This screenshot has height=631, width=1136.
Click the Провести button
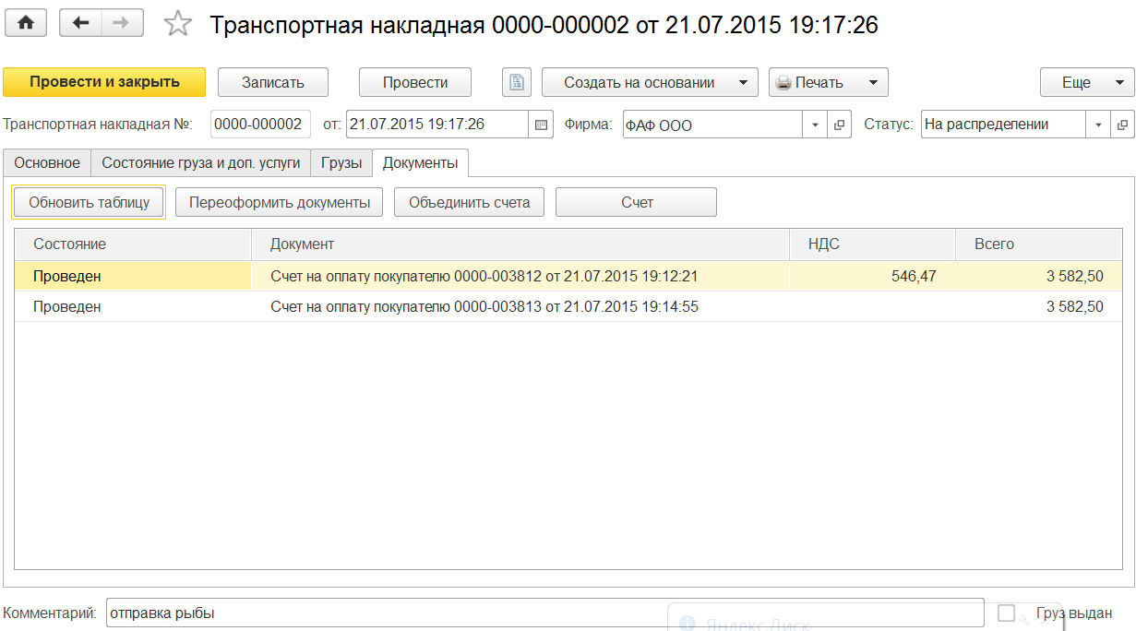click(x=415, y=82)
